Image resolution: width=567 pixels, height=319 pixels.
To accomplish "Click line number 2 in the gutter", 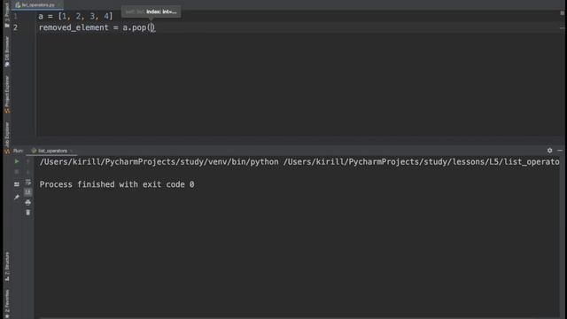I will point(15,27).
